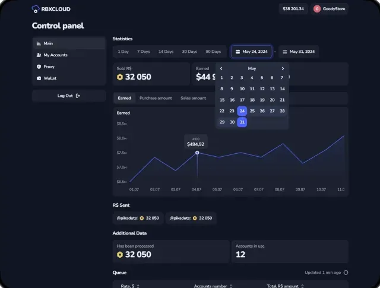This screenshot has width=380, height=288.
Task: Pick day 30 in the calendar
Action: tap(232, 122)
